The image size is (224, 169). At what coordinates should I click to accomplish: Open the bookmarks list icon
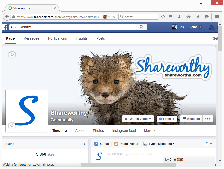[171, 17]
